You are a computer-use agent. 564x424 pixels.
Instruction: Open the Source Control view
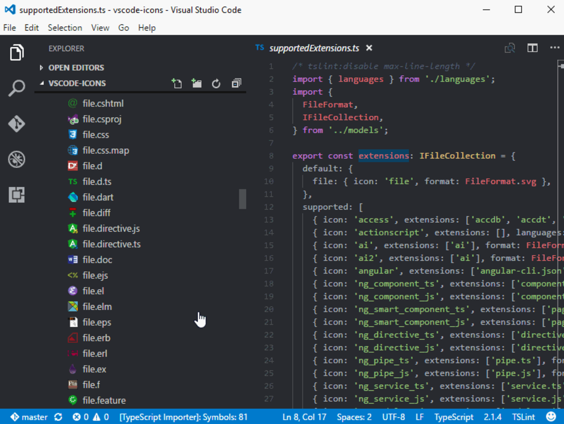(16, 123)
